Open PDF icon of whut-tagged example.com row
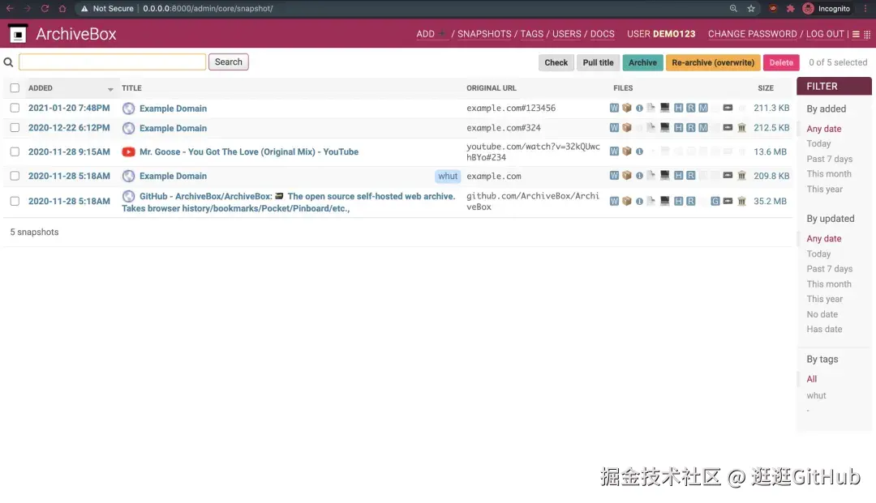 point(651,175)
